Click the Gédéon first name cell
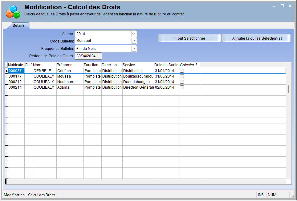Image resolution: width=297 pixels, height=201 pixels. (70, 71)
